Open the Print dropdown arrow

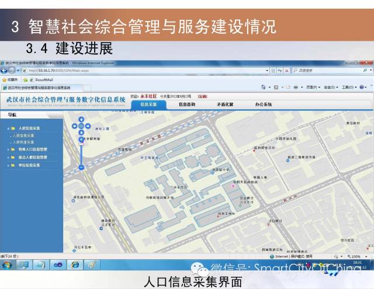click(302, 88)
